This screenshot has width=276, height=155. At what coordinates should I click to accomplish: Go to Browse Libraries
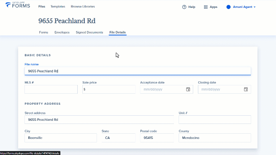click(83, 7)
